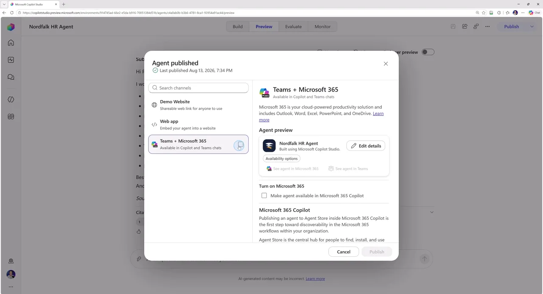Screen dimensions: 543x294
Task: Click the Availability options button
Action: coord(282,159)
